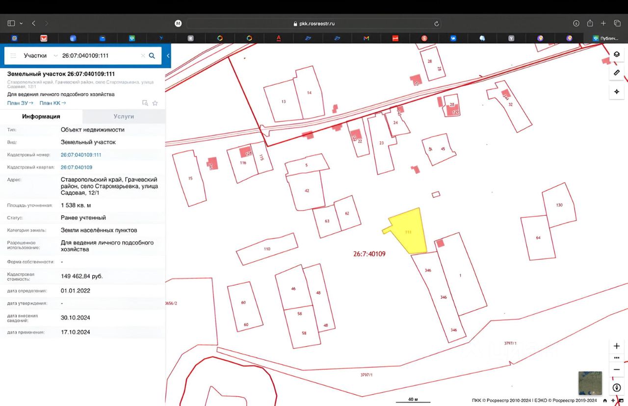Open the Safari share menu
The image size is (628, 406).
pyautogui.click(x=590, y=23)
